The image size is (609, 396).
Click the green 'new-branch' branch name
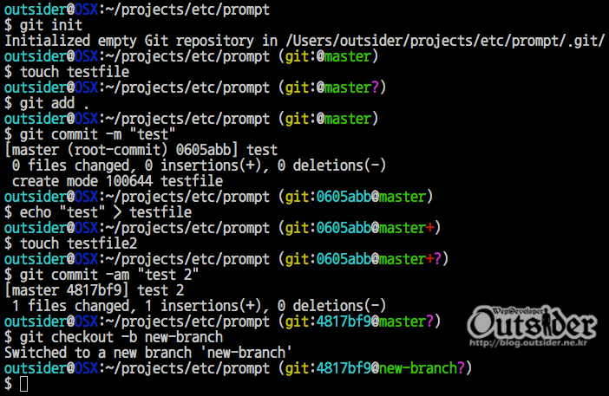click(x=418, y=368)
